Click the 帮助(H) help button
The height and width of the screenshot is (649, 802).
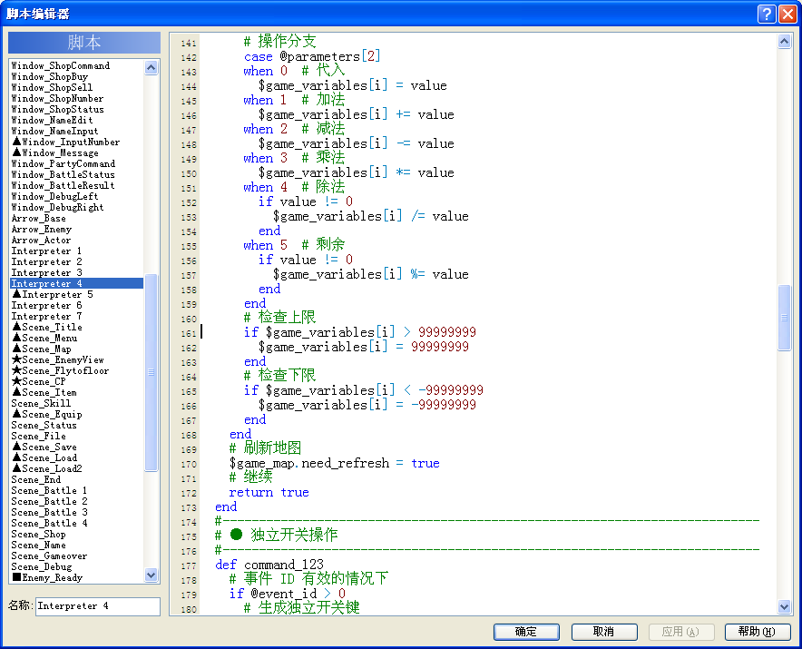click(758, 632)
